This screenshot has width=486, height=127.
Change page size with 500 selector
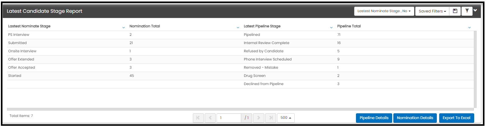coord(286,118)
